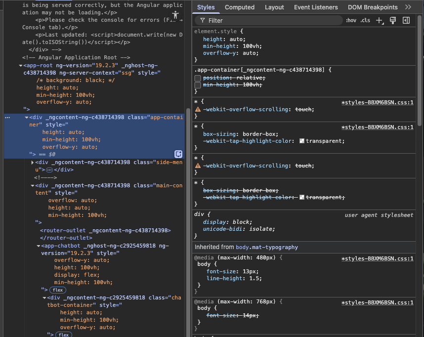Screen dimensions: 424x337
Task: Open the three-dot menu beside selected div
Action: (7, 117)
